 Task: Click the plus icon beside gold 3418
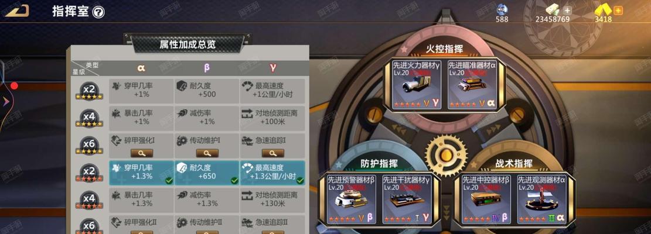click(x=618, y=11)
